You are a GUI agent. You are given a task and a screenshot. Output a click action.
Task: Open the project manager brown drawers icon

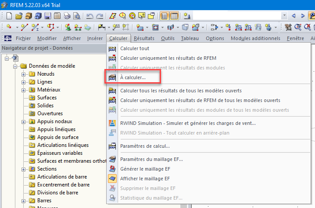[x=29, y=16]
